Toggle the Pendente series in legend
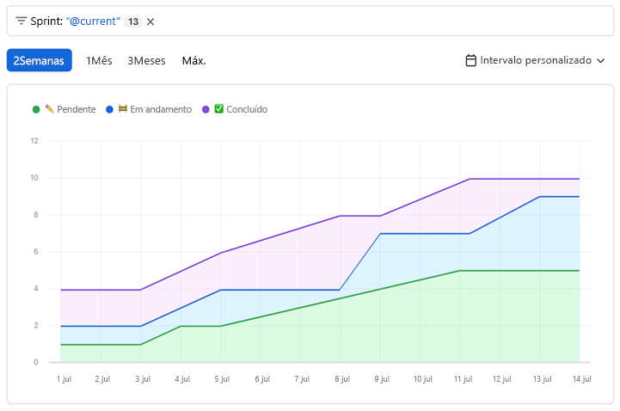 [70, 109]
